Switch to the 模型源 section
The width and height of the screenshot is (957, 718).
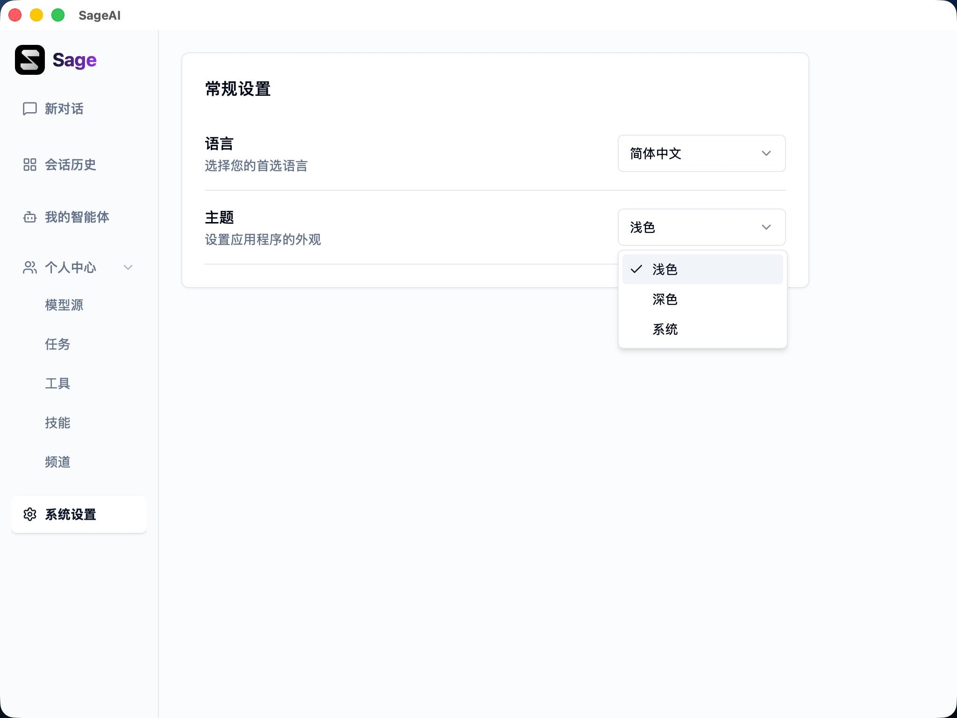click(x=64, y=305)
